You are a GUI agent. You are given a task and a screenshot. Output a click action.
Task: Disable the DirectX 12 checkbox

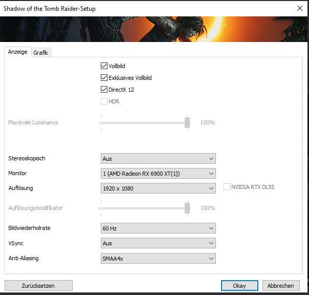104,90
